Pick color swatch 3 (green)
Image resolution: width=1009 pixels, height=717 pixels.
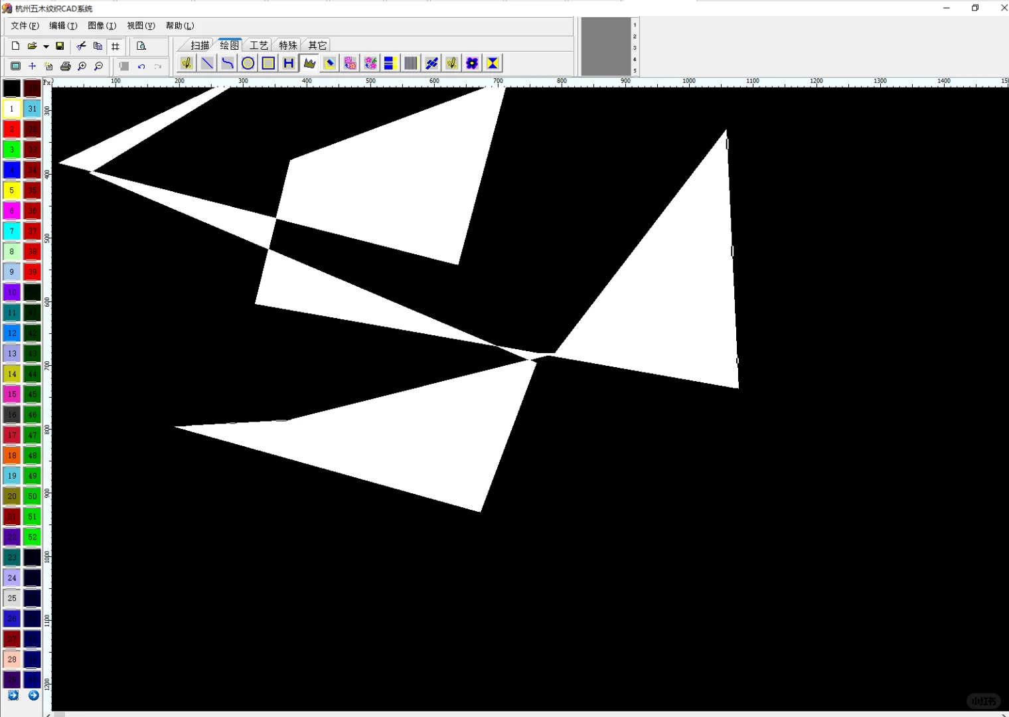[x=11, y=149]
